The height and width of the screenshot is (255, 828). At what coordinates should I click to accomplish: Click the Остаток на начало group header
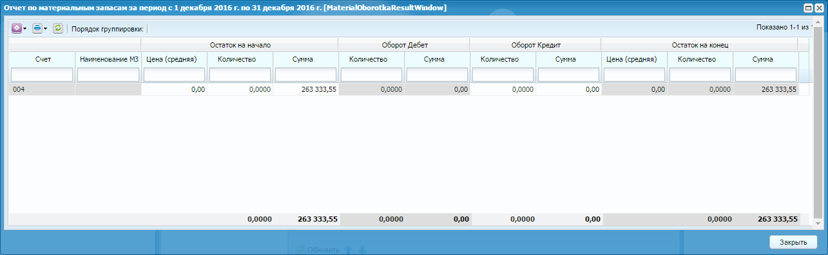[x=240, y=45]
